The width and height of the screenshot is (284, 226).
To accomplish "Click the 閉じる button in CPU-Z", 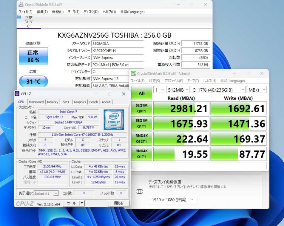I will coord(118,203).
